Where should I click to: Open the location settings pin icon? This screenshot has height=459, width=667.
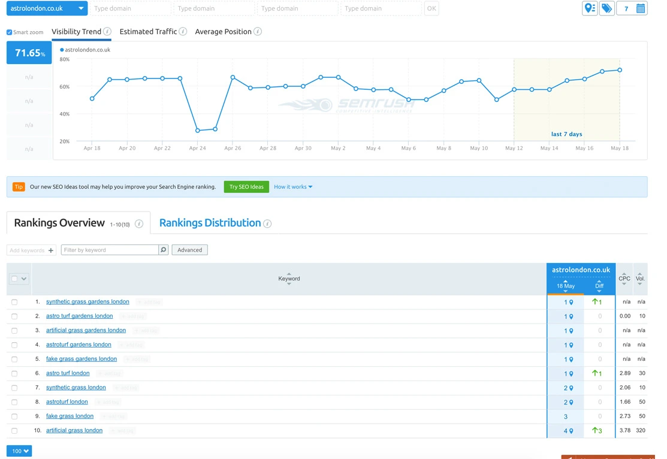pyautogui.click(x=590, y=8)
